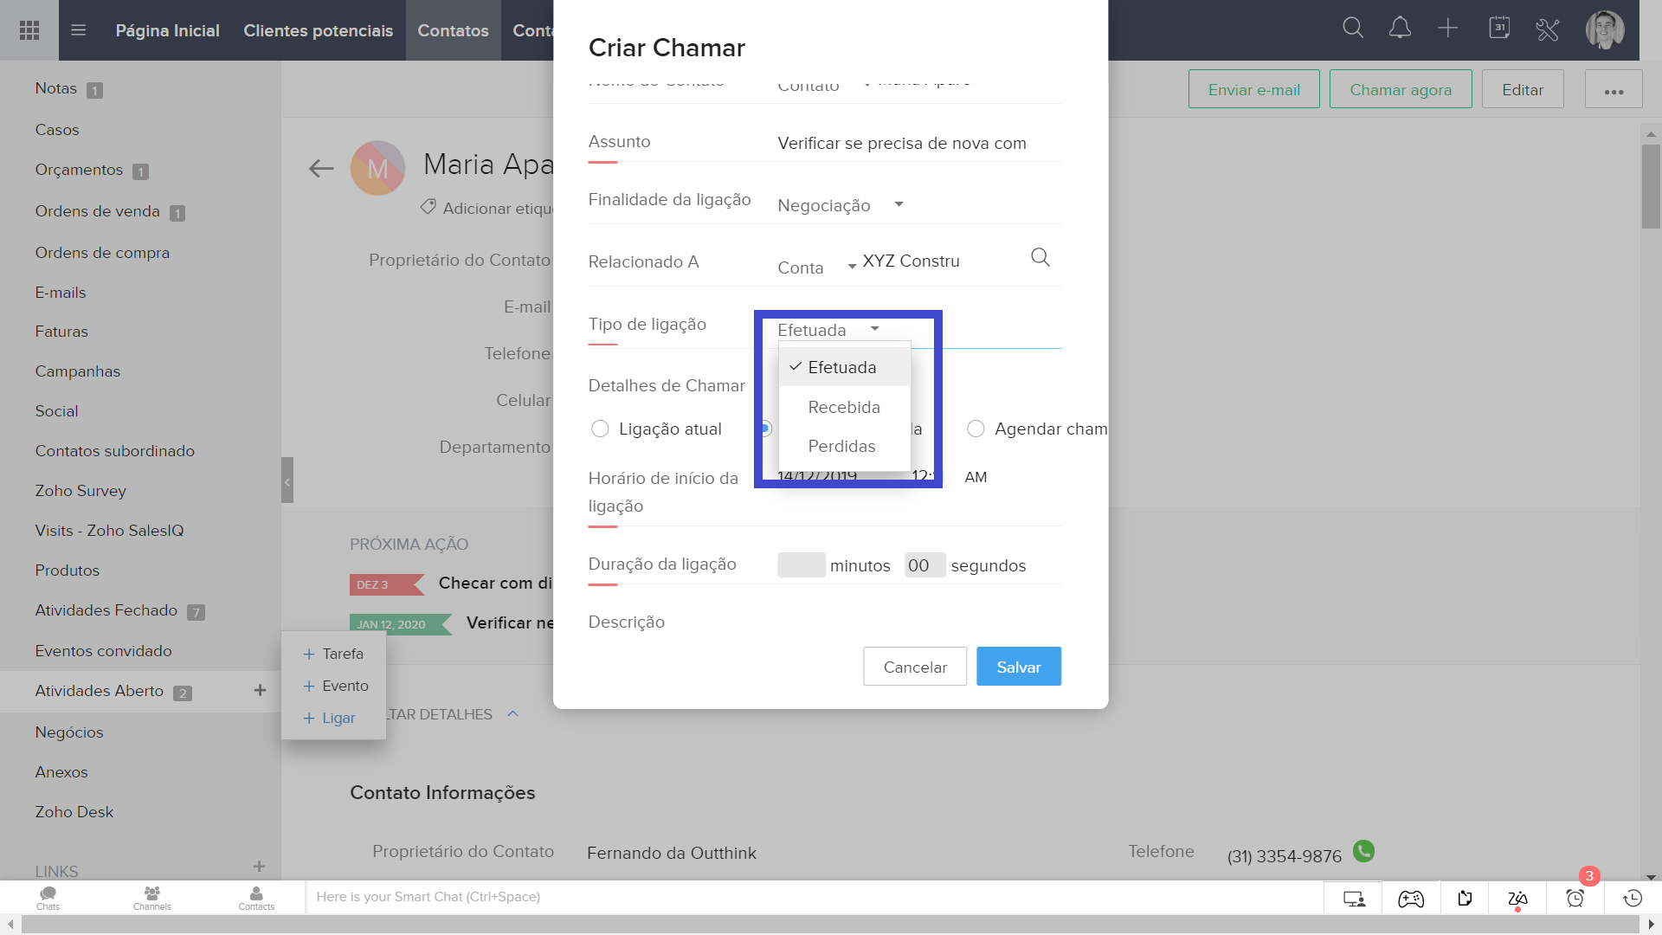1662x935 pixels.
Task: Select the Agendar chamada radio option
Action: click(976, 429)
